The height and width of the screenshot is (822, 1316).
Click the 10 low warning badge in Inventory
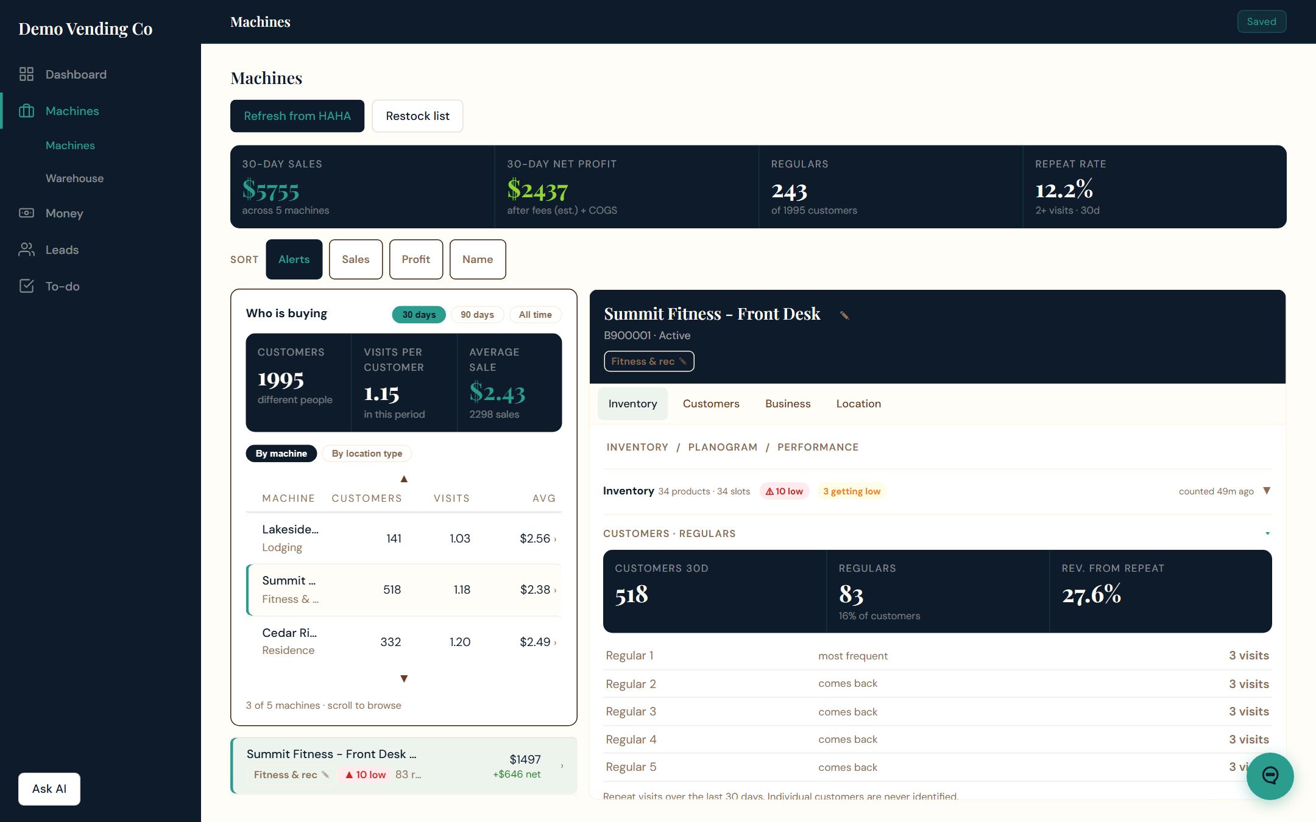[x=785, y=491]
